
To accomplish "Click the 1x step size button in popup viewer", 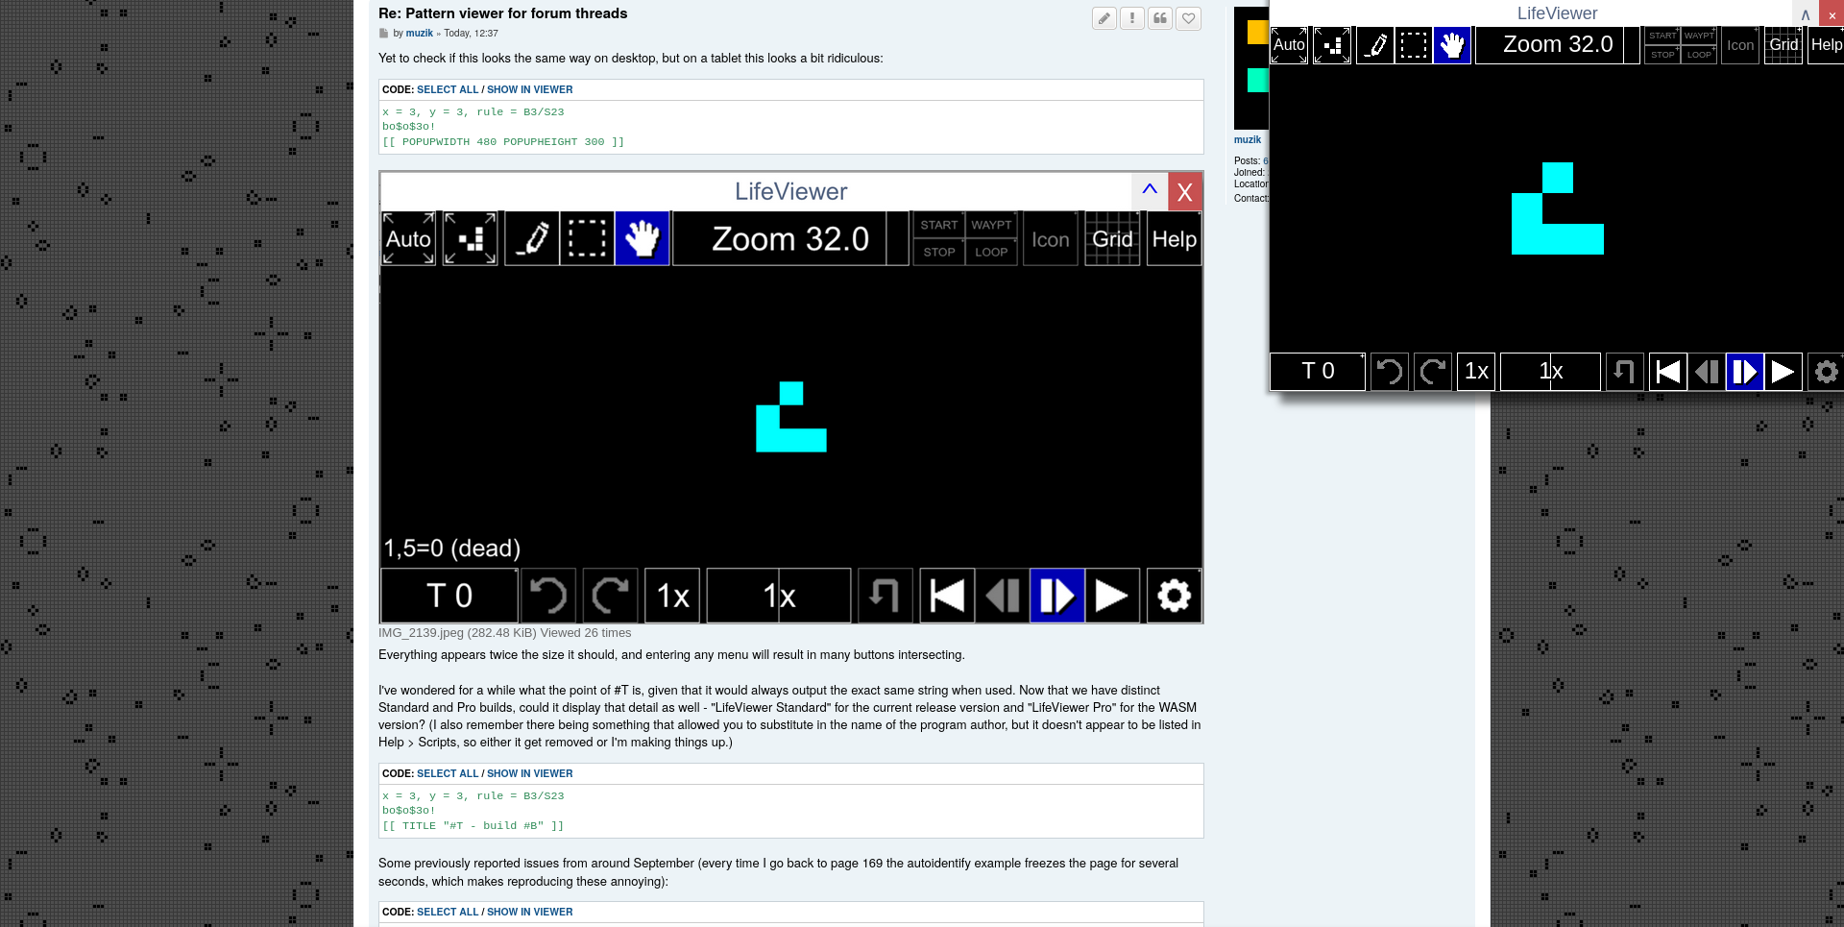I will (1476, 372).
